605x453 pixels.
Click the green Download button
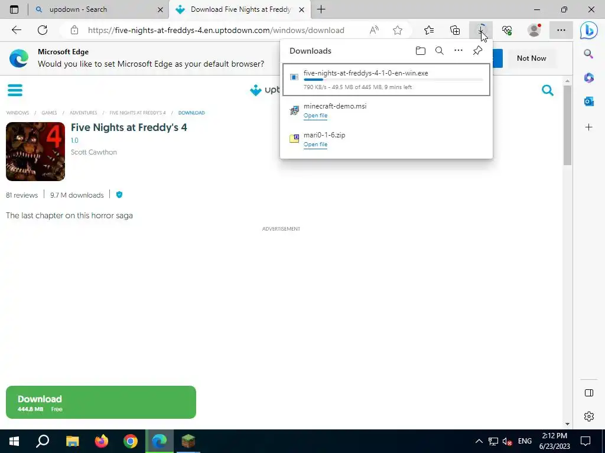(x=101, y=402)
